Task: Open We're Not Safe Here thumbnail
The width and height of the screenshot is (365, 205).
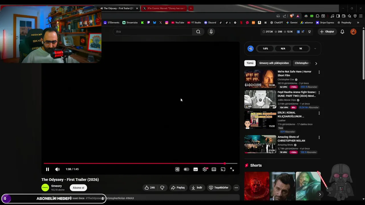Action: coord(260,79)
